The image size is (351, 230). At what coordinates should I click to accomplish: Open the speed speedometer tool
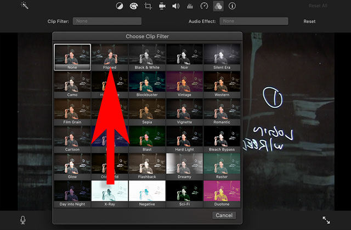(205, 6)
